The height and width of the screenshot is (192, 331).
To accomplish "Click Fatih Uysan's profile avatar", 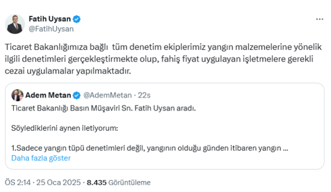I will click(15, 24).
